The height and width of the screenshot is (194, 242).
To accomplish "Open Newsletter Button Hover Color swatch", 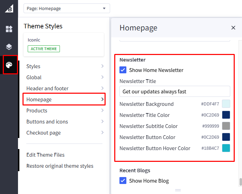I will coord(226,148).
